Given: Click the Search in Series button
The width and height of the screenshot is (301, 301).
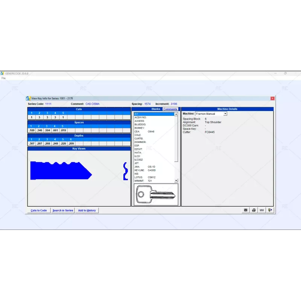Looking at the screenshot, I should 62,210.
